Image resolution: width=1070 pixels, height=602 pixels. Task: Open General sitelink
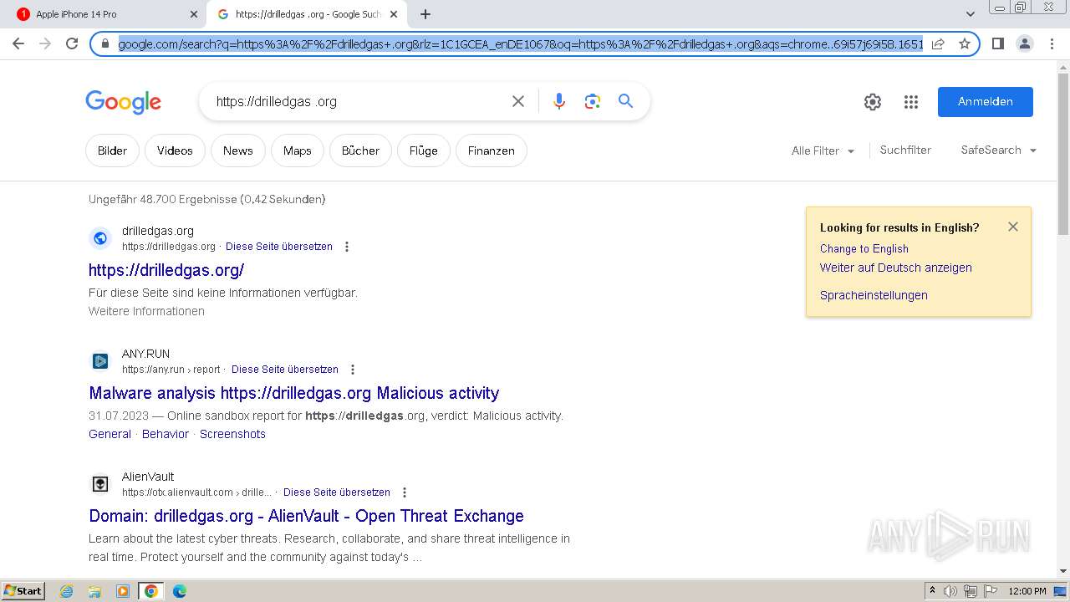[110, 434]
